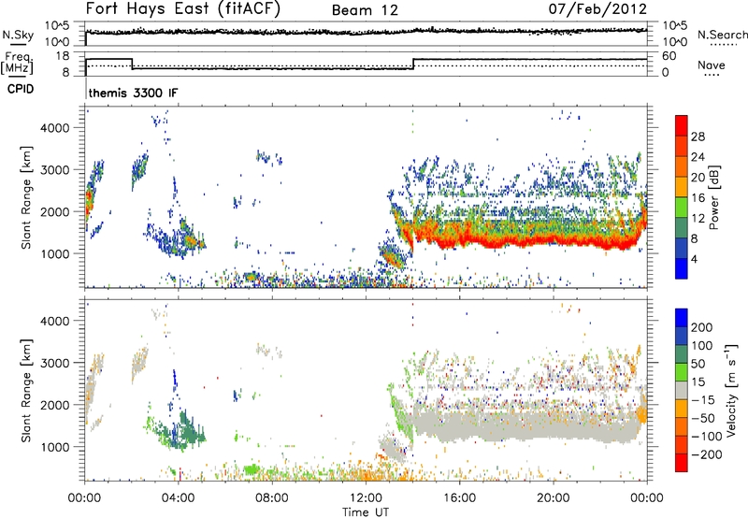Image resolution: width=748 pixels, height=518 pixels.
Task: Click the 2000 tick on velocity panel
Action: click(55, 405)
